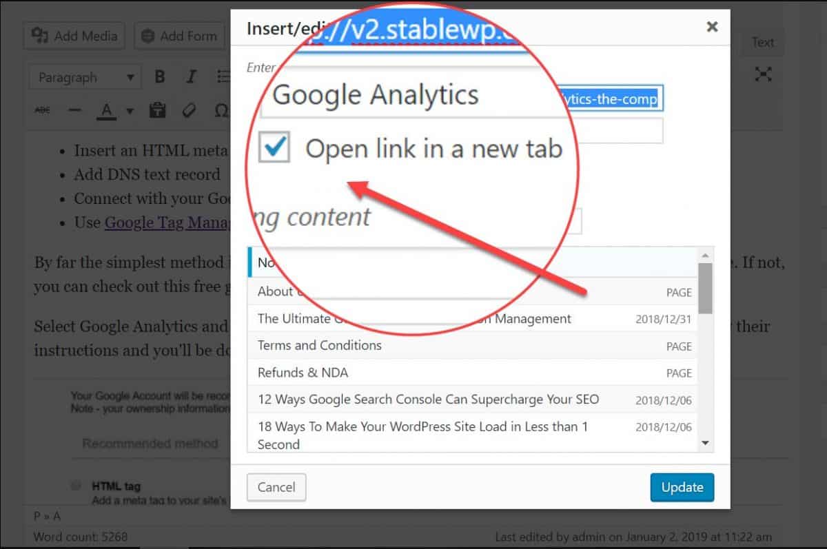Click the Add Form button
Screen dimensions: 827x549
click(x=179, y=36)
